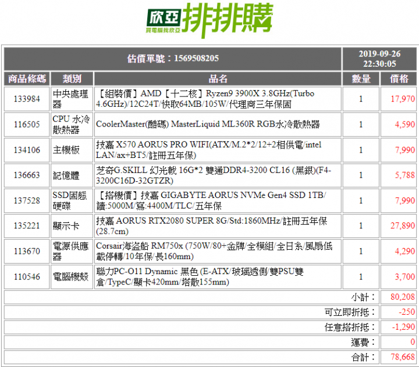Click the 運費 label
This screenshot has height=367, width=419.
click(x=363, y=342)
